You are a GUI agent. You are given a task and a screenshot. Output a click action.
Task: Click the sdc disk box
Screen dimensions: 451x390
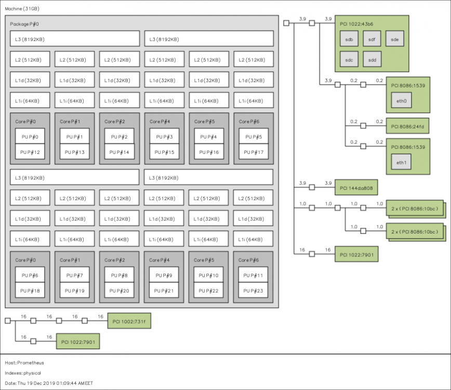coord(349,59)
